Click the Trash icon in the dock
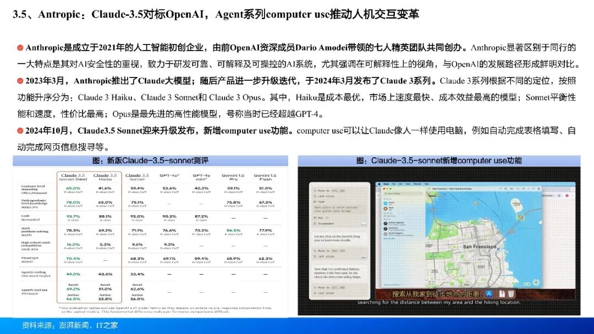Image resolution: width=594 pixels, height=334 pixels. click(510, 293)
